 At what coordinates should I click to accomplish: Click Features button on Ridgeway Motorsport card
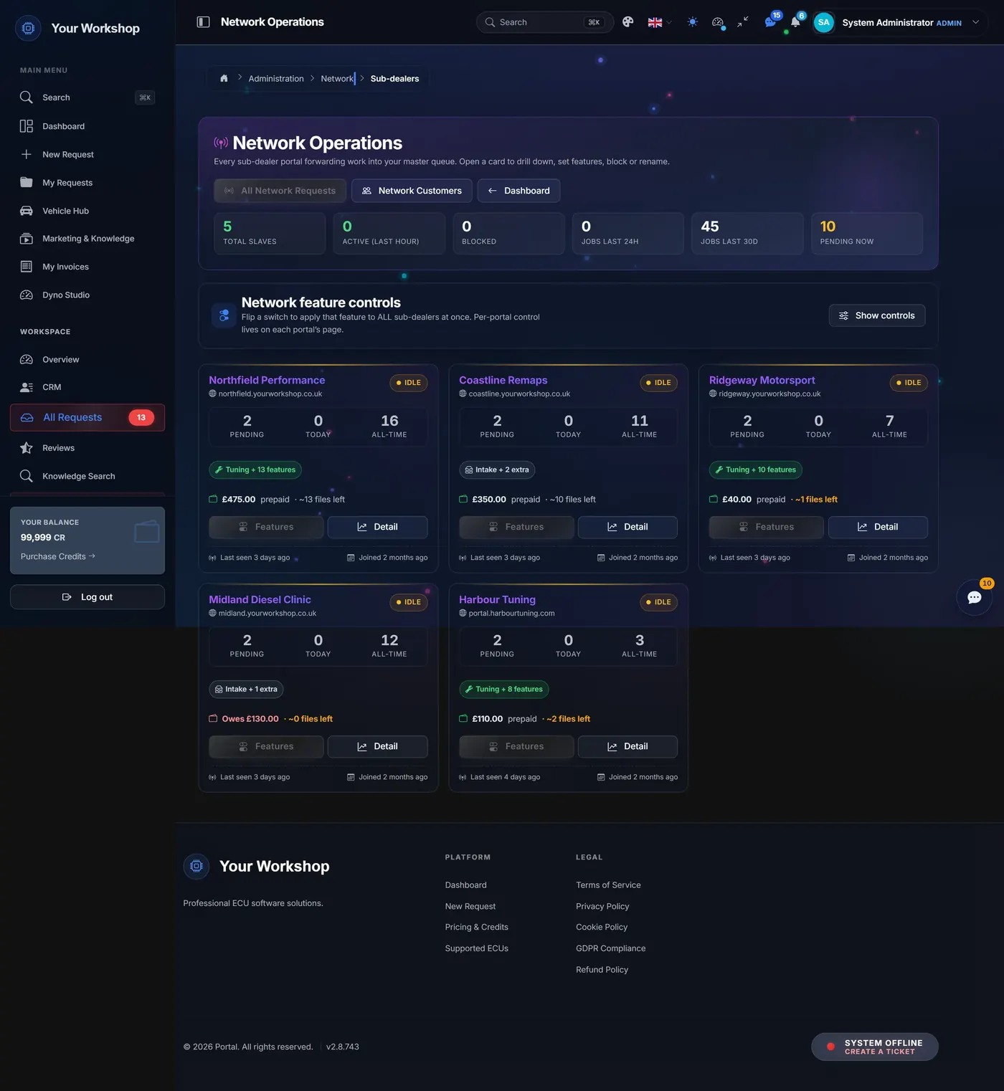click(766, 527)
